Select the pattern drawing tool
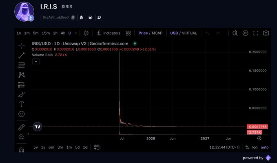This screenshot has width=277, height=163. (22, 75)
